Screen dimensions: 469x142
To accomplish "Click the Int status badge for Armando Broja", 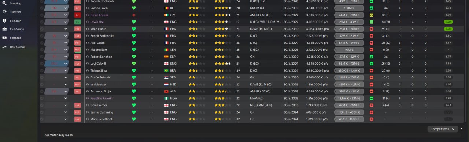I will pyautogui.click(x=77, y=91).
